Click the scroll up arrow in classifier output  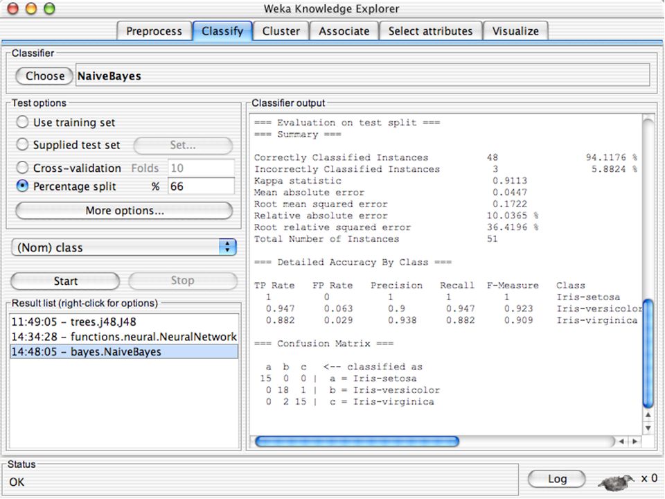click(x=648, y=415)
